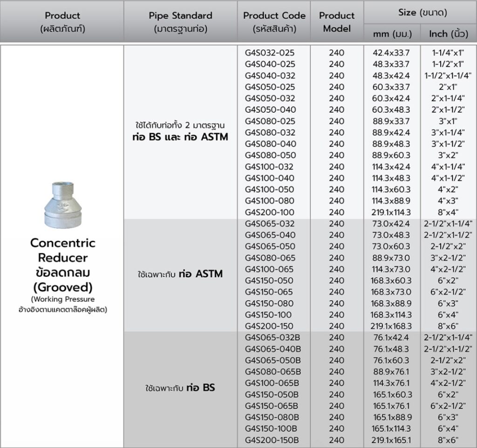The height and width of the screenshot is (448, 477).
Task: Select the Product Model column header
Action: tap(336, 21)
